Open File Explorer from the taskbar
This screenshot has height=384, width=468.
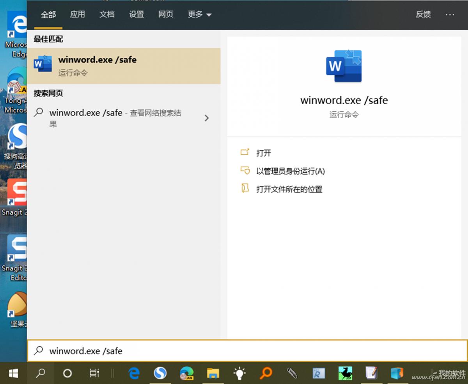[x=213, y=373]
